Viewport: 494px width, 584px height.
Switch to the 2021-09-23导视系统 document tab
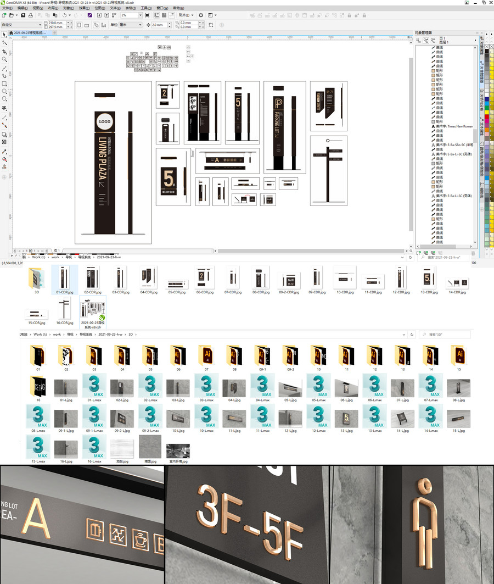tap(30, 33)
